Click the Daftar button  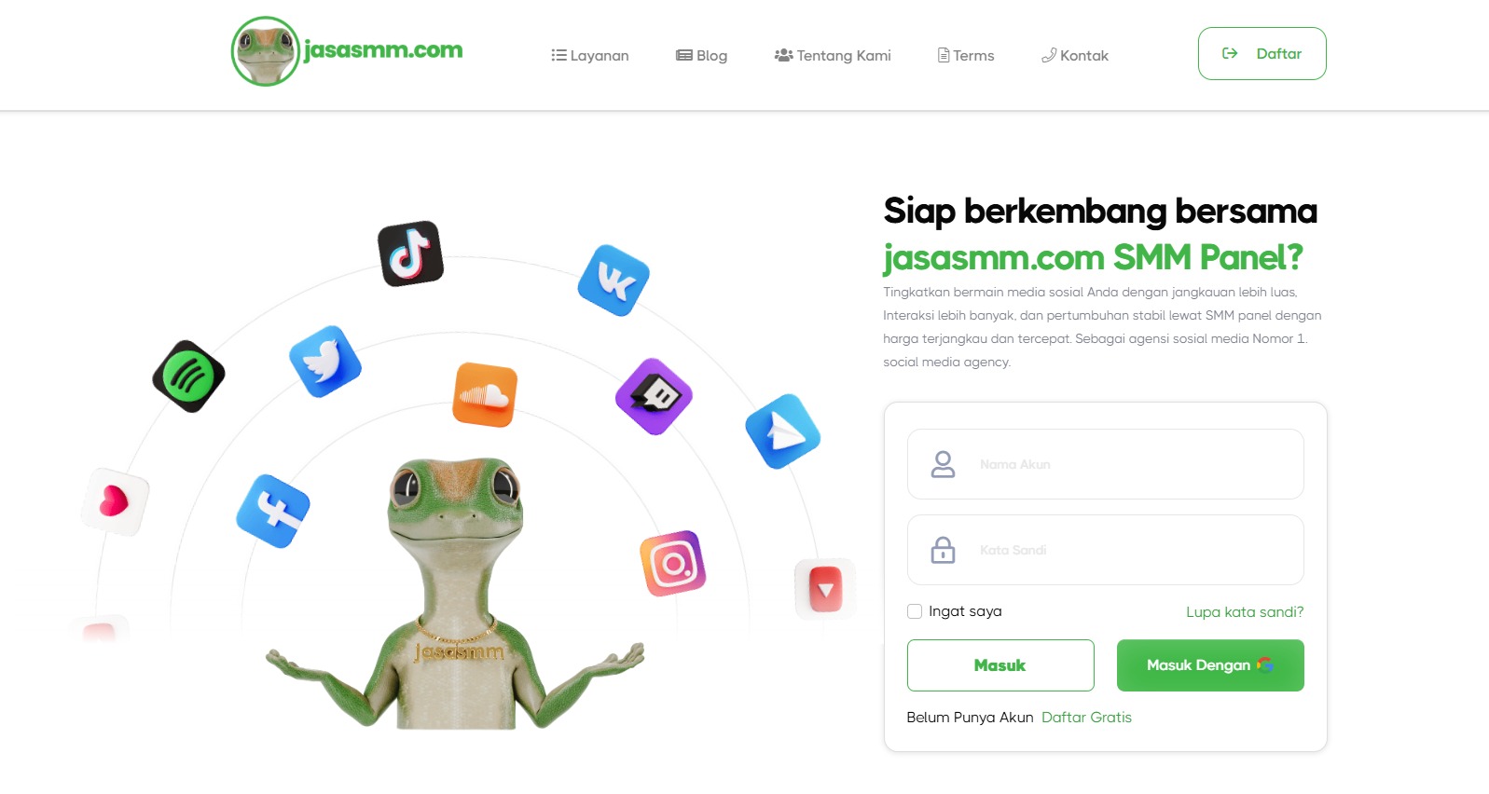(1262, 53)
